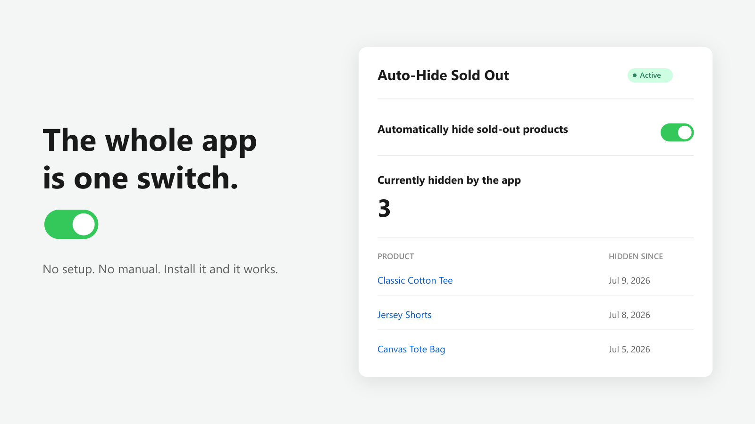Viewport: 755px width, 424px height.
Task: Open the Jersey Shorts product link
Action: coord(404,315)
